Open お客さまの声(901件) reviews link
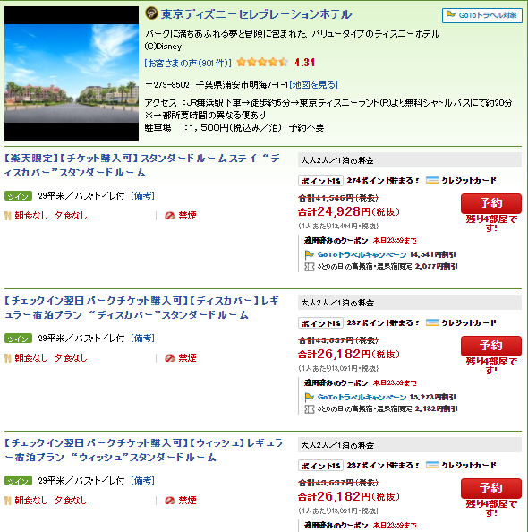Viewport: 528px width, 532px height. (x=188, y=63)
